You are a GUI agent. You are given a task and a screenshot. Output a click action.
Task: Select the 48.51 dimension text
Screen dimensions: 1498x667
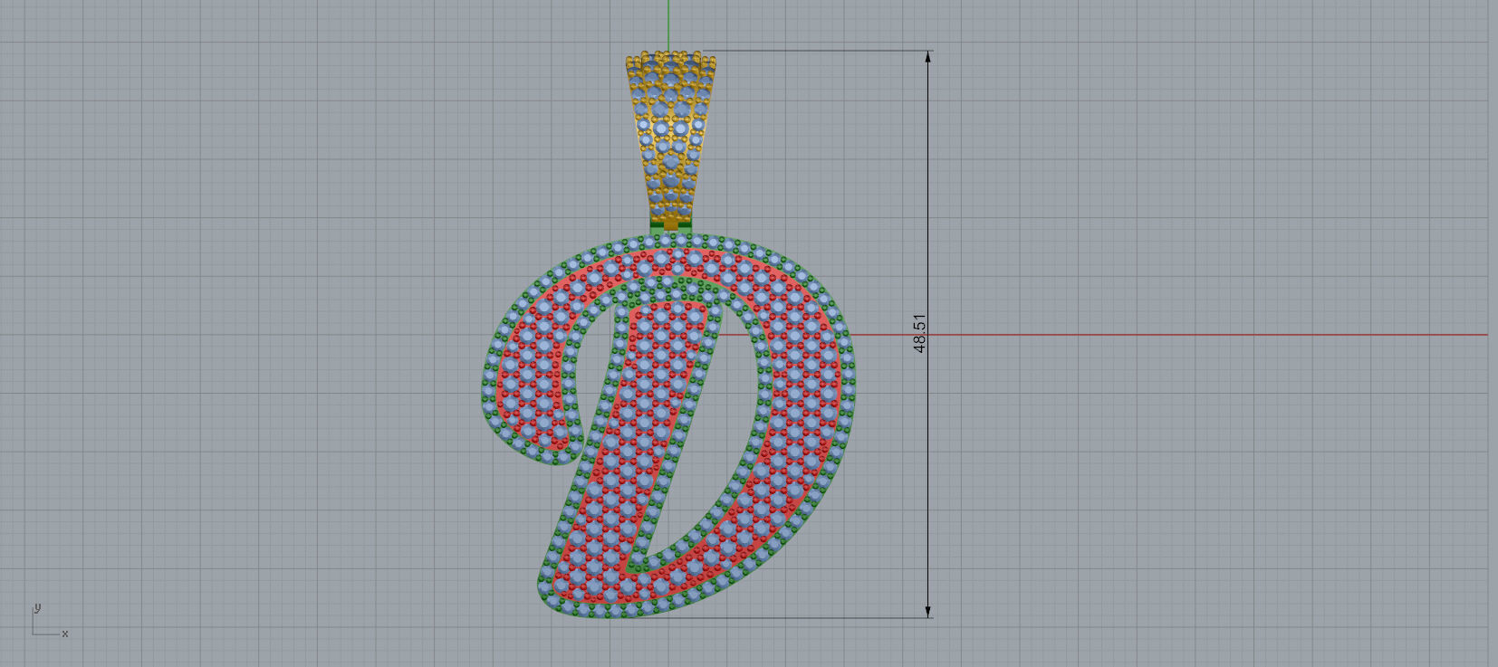(920, 333)
